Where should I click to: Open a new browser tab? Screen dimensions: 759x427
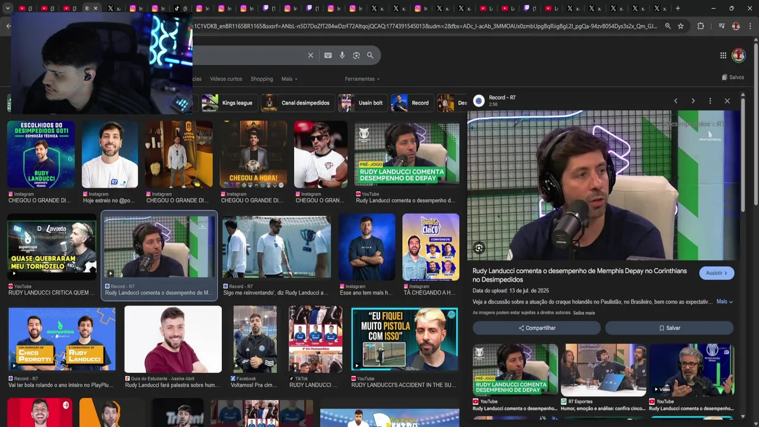click(x=678, y=8)
